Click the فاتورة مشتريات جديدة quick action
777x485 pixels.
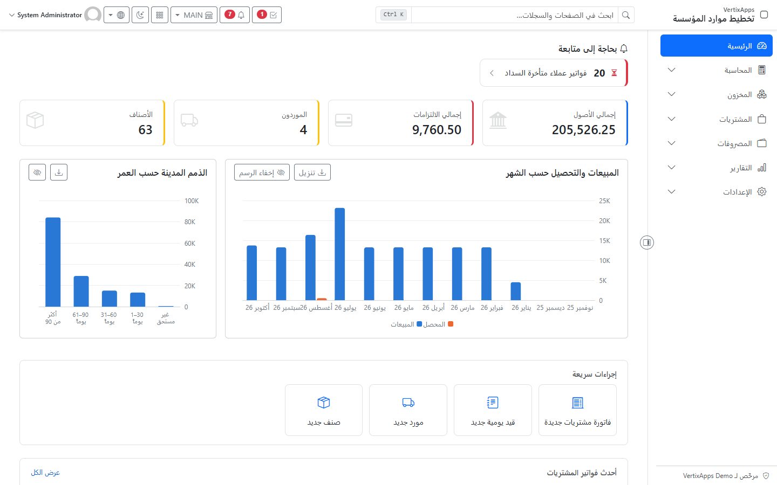pos(577,410)
